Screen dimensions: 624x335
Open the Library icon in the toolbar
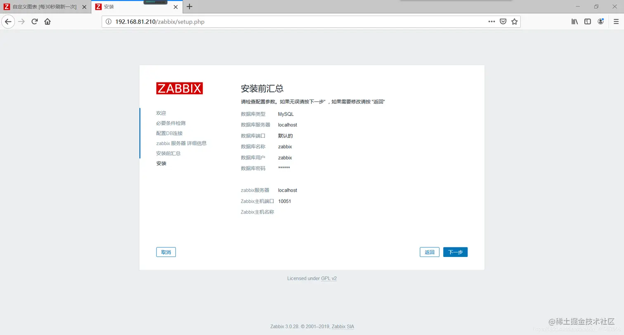point(574,21)
